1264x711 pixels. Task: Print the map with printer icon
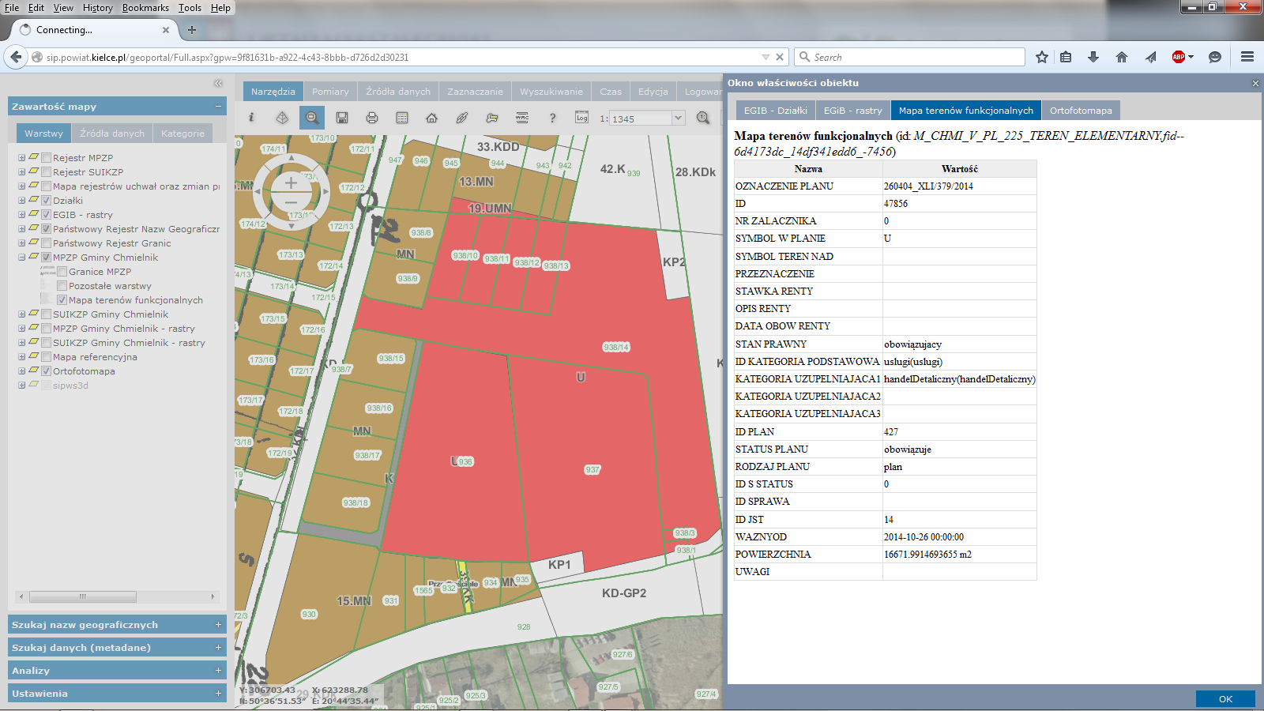click(x=372, y=118)
